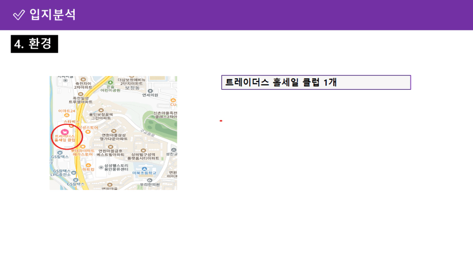Select the 이마트24 map label

click(67, 111)
